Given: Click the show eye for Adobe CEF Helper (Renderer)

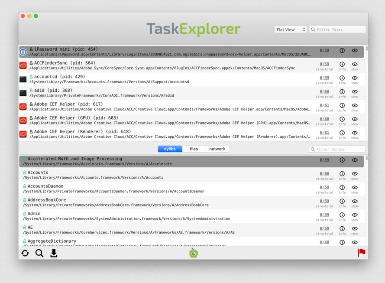Looking at the screenshot, I should pos(355,133).
